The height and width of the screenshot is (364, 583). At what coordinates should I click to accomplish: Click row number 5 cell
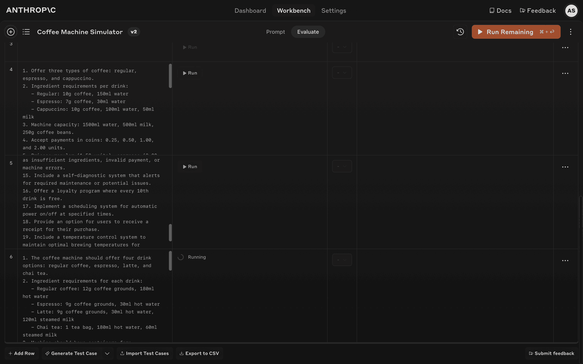(x=11, y=202)
